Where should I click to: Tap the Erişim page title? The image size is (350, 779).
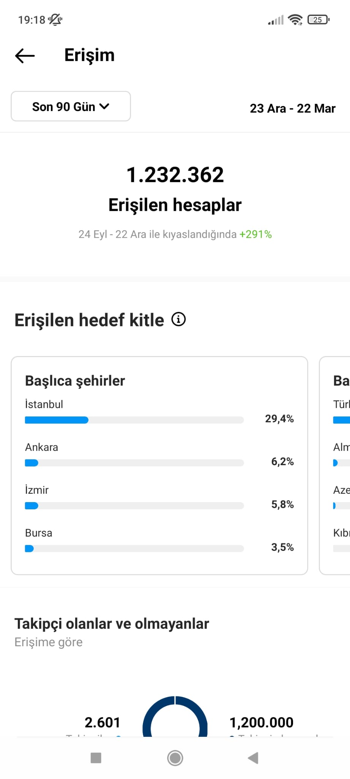pos(89,55)
